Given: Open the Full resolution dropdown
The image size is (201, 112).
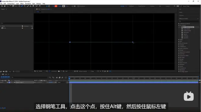Looking at the screenshot, I should point(69,71).
